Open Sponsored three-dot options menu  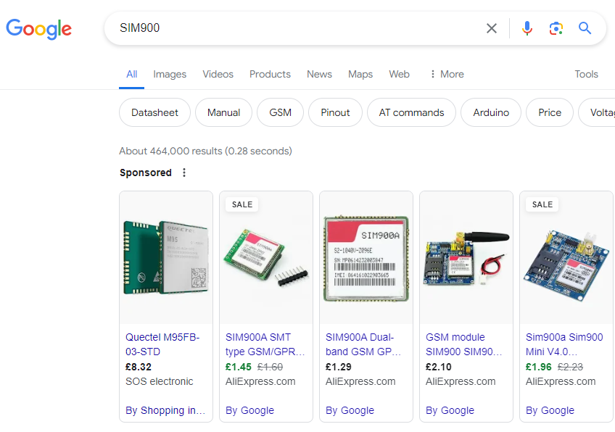tap(184, 173)
